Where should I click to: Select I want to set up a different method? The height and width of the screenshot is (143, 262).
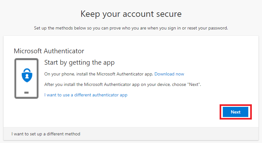coord(46,134)
